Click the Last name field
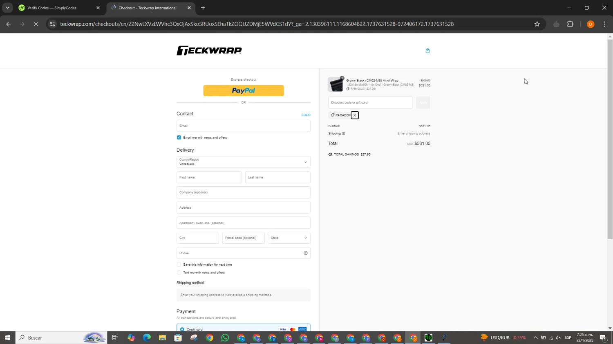This screenshot has width=613, height=344. click(278, 177)
